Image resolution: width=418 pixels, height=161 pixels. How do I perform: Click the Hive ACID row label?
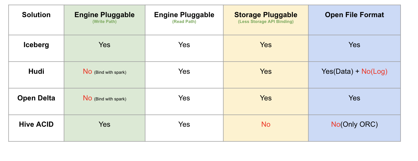coord(36,124)
